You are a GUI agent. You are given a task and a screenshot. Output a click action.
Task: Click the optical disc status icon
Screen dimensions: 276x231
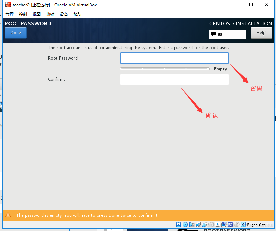pyautogui.click(x=185, y=224)
